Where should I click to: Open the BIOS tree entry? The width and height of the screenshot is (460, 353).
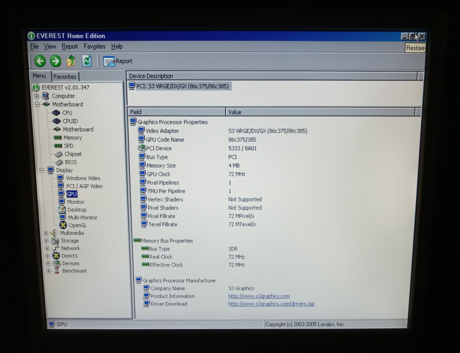point(71,162)
